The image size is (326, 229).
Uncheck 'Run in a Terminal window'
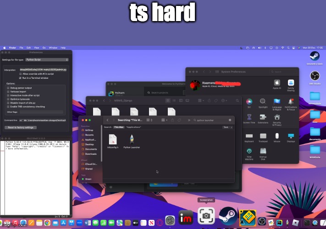pos(20,78)
